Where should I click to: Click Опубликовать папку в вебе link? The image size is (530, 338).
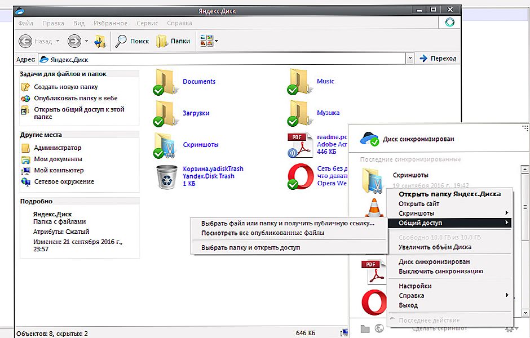76,98
